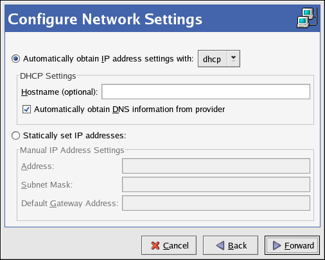Image resolution: width=325 pixels, height=260 pixels.
Task: Click the Manual IP Address Settings label
Action: pos(72,150)
